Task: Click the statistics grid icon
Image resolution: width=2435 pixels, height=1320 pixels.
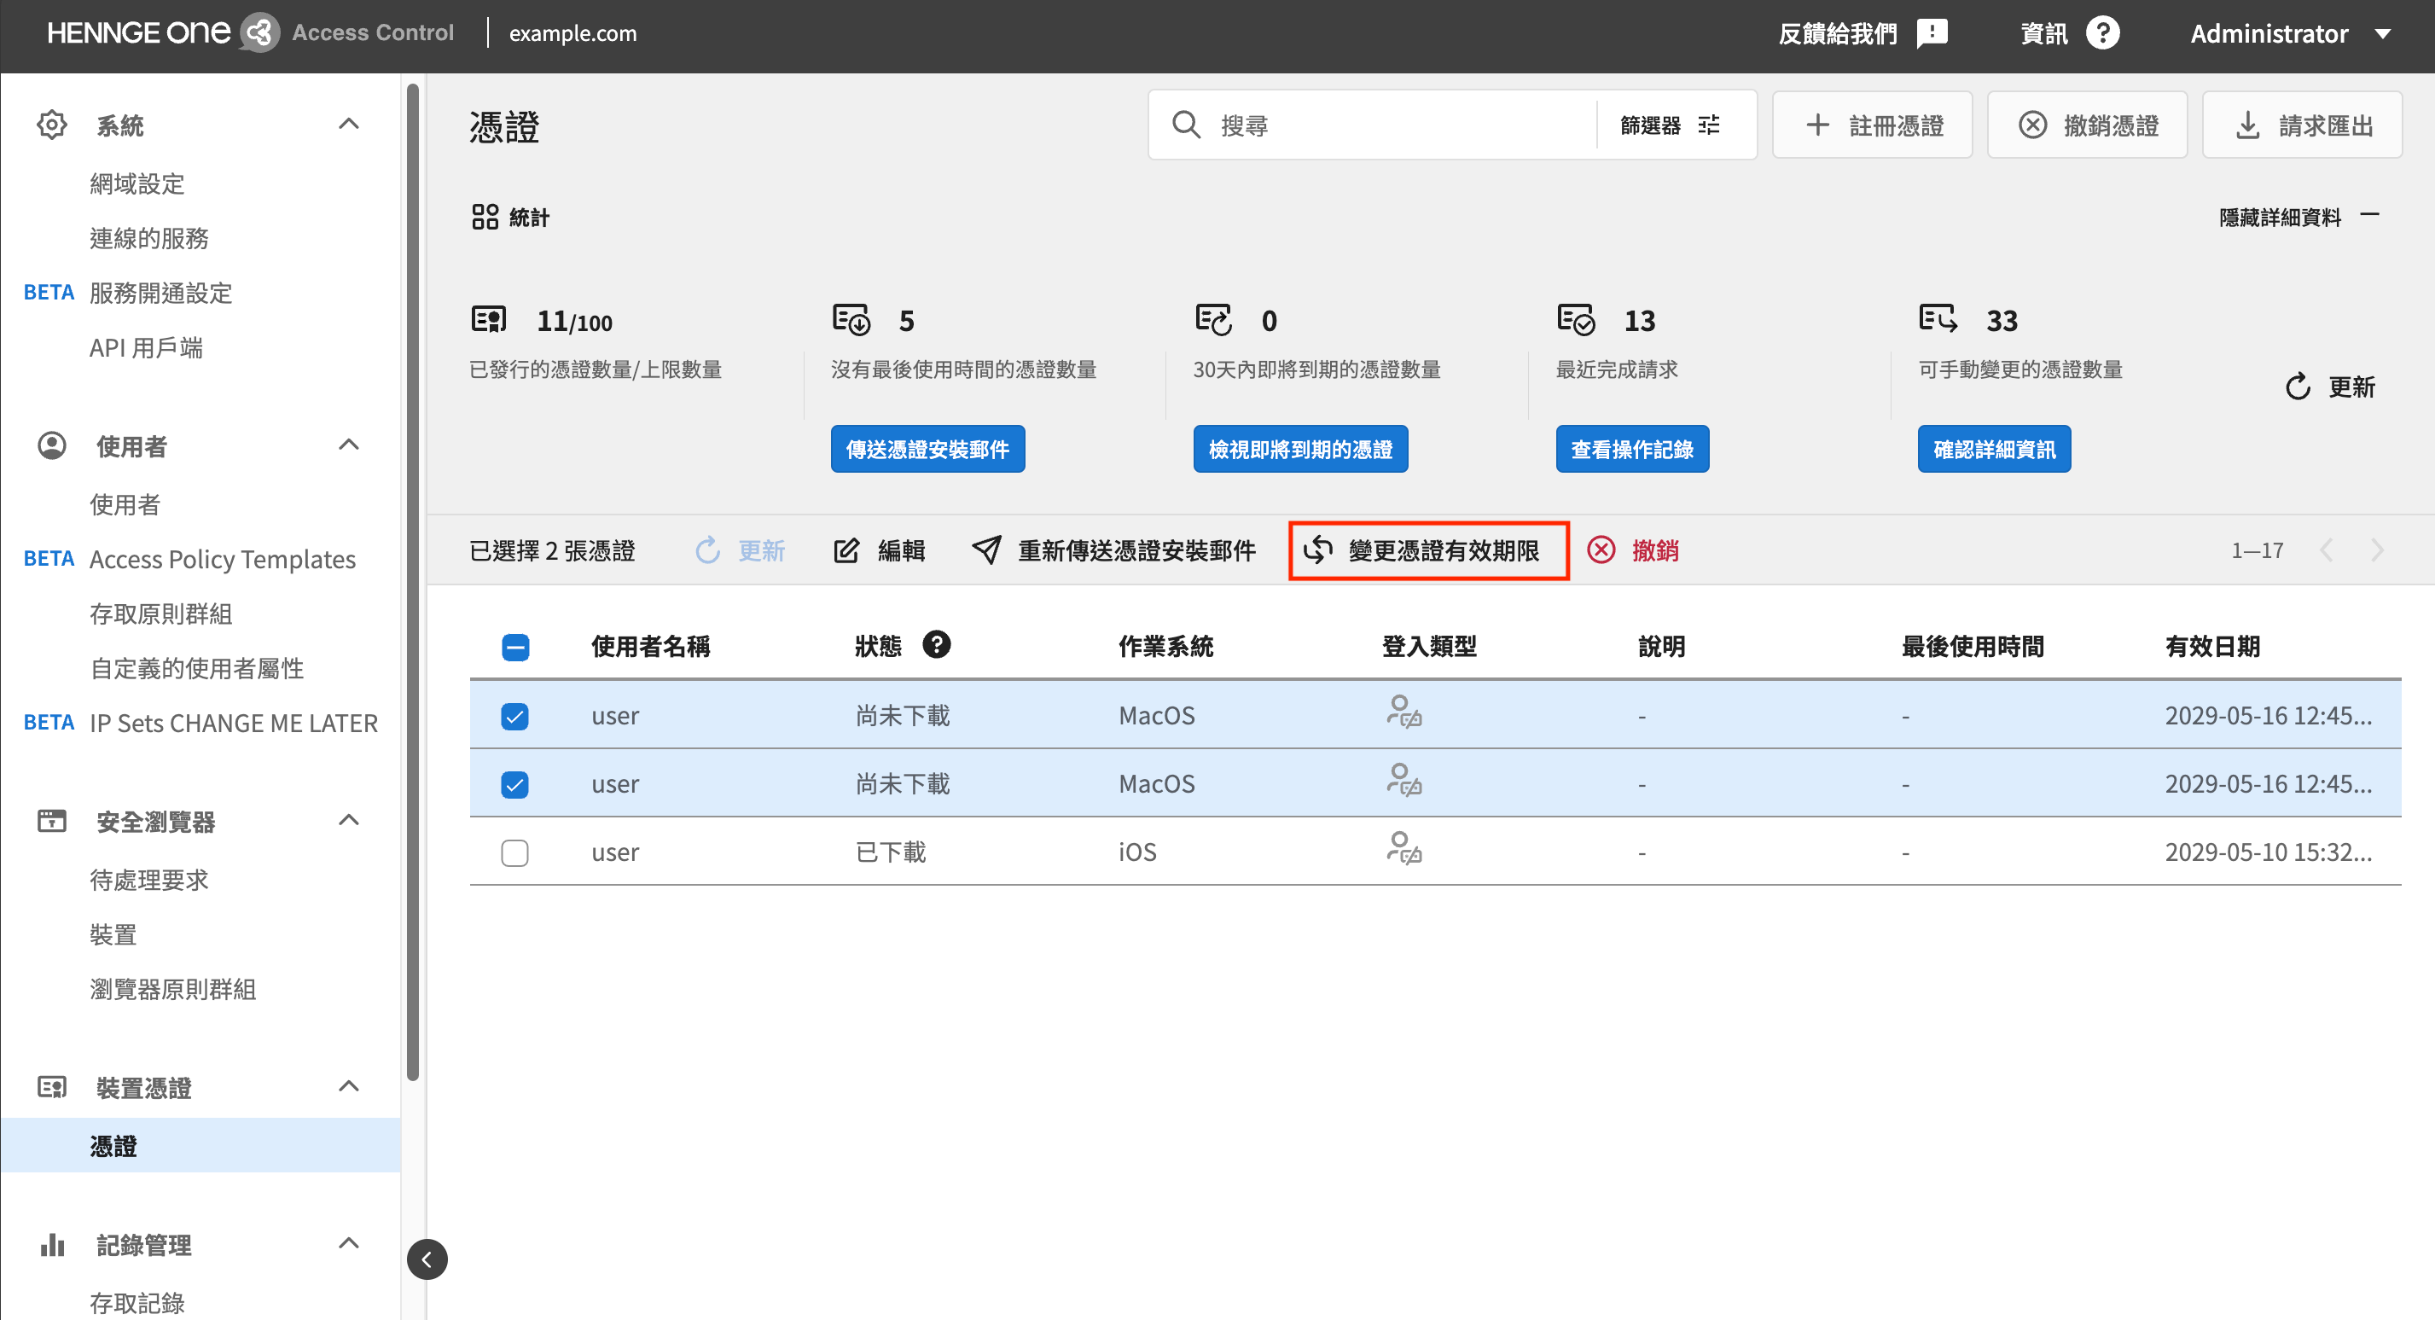Action: [x=485, y=217]
